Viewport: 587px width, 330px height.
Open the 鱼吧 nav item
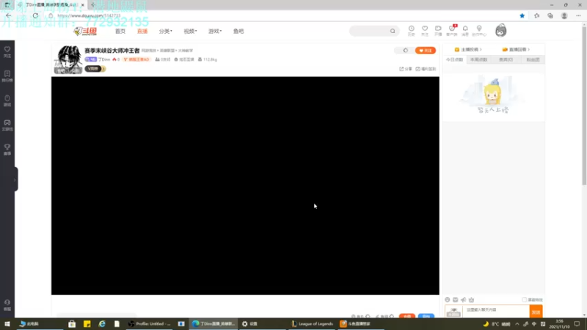[x=238, y=31]
